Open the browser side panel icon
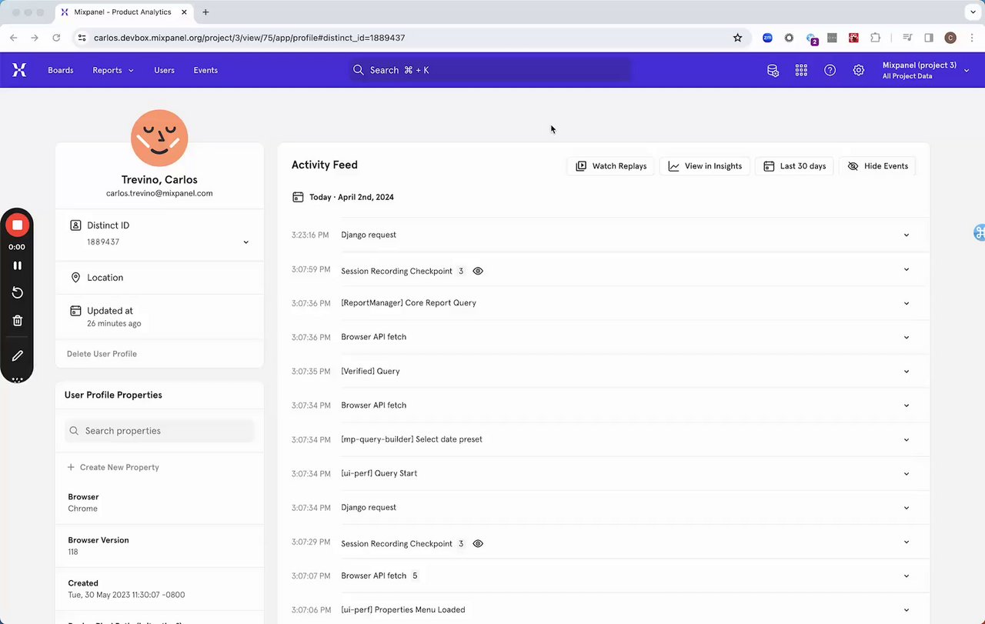This screenshot has width=985, height=624. 929,38
